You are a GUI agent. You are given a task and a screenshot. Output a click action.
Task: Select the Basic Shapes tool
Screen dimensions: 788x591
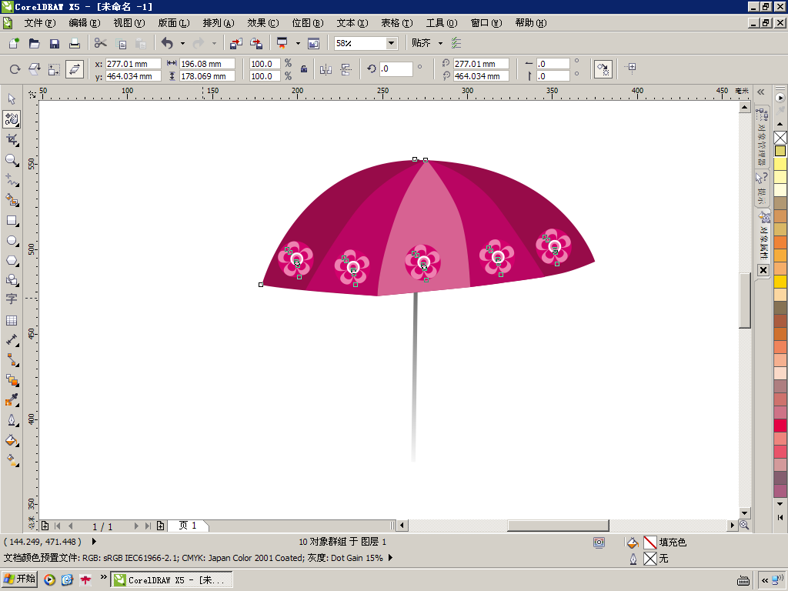12,280
